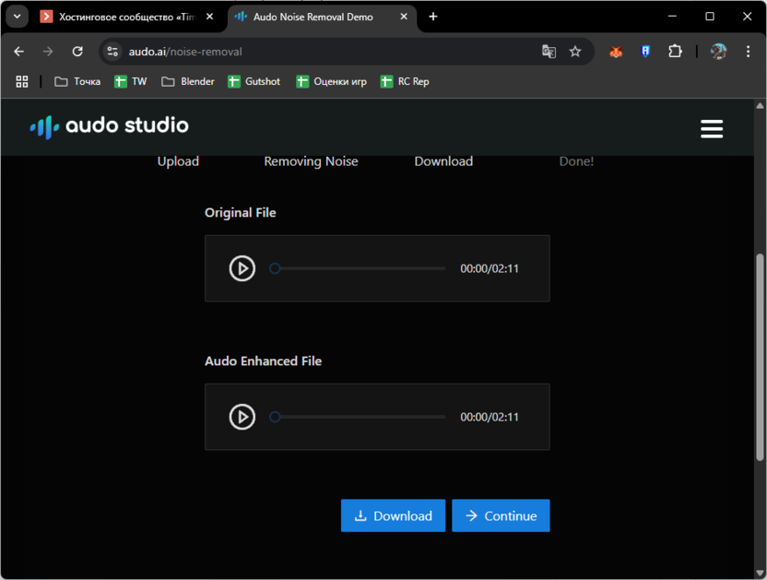Click the Google Translate icon in address bar
767x580 pixels.
tap(549, 52)
